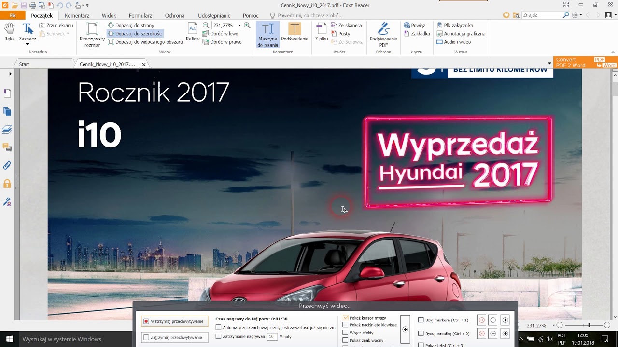Enable Zatrzymanie nagrywan checkbox

point(218,336)
